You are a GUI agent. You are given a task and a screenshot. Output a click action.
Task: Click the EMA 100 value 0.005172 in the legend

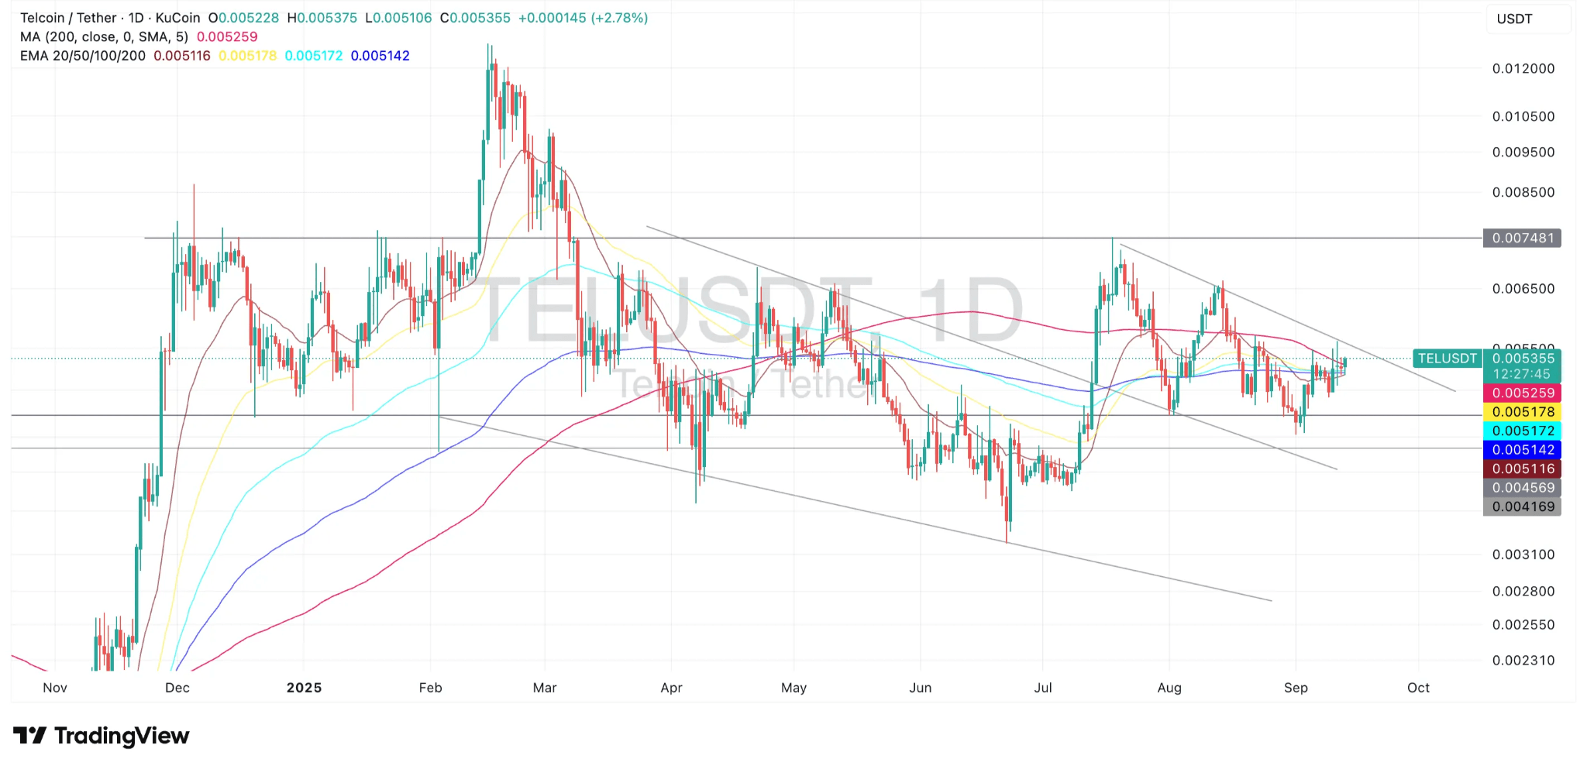pyautogui.click(x=314, y=56)
